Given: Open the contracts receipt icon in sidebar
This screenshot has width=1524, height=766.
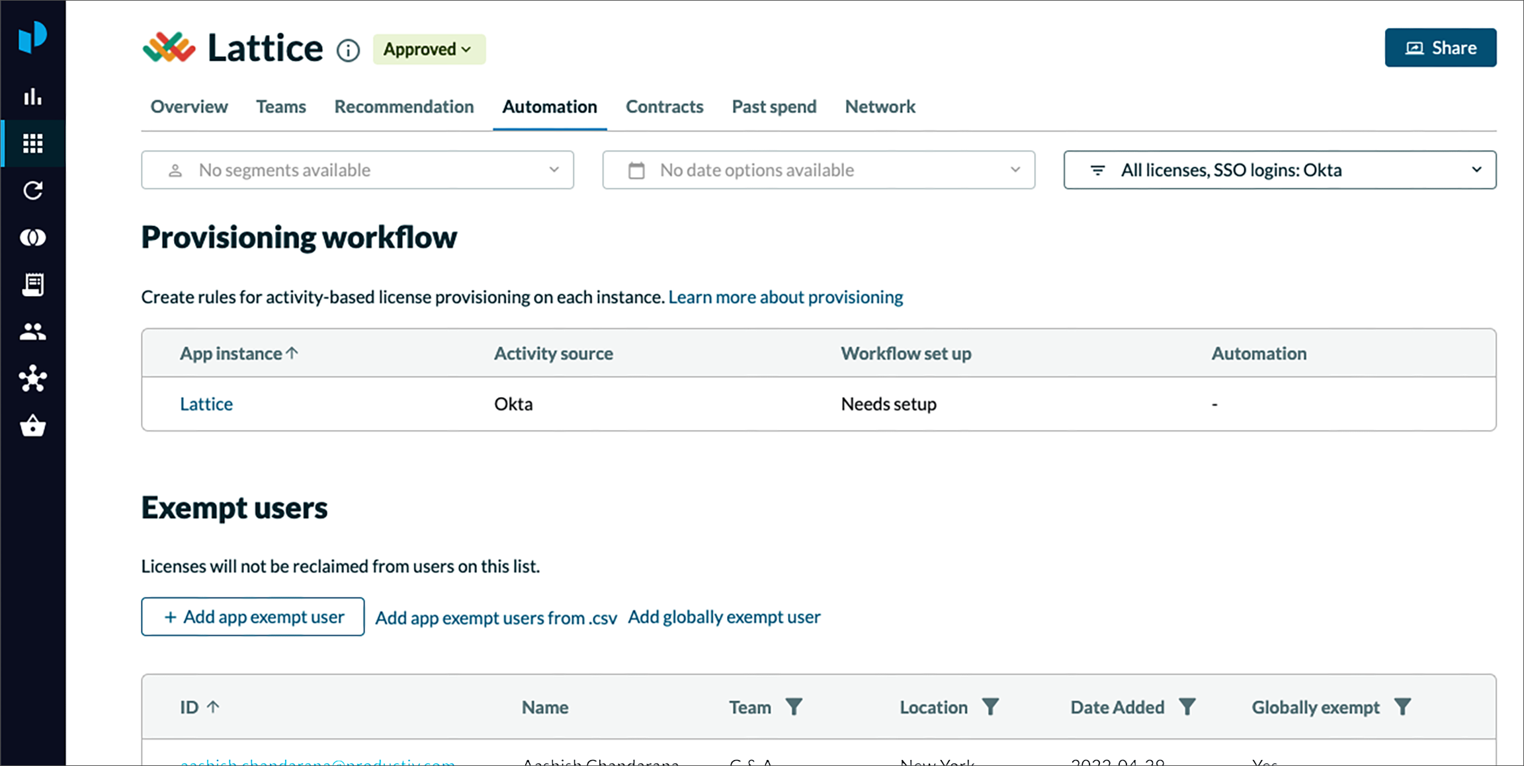Looking at the screenshot, I should [x=32, y=284].
